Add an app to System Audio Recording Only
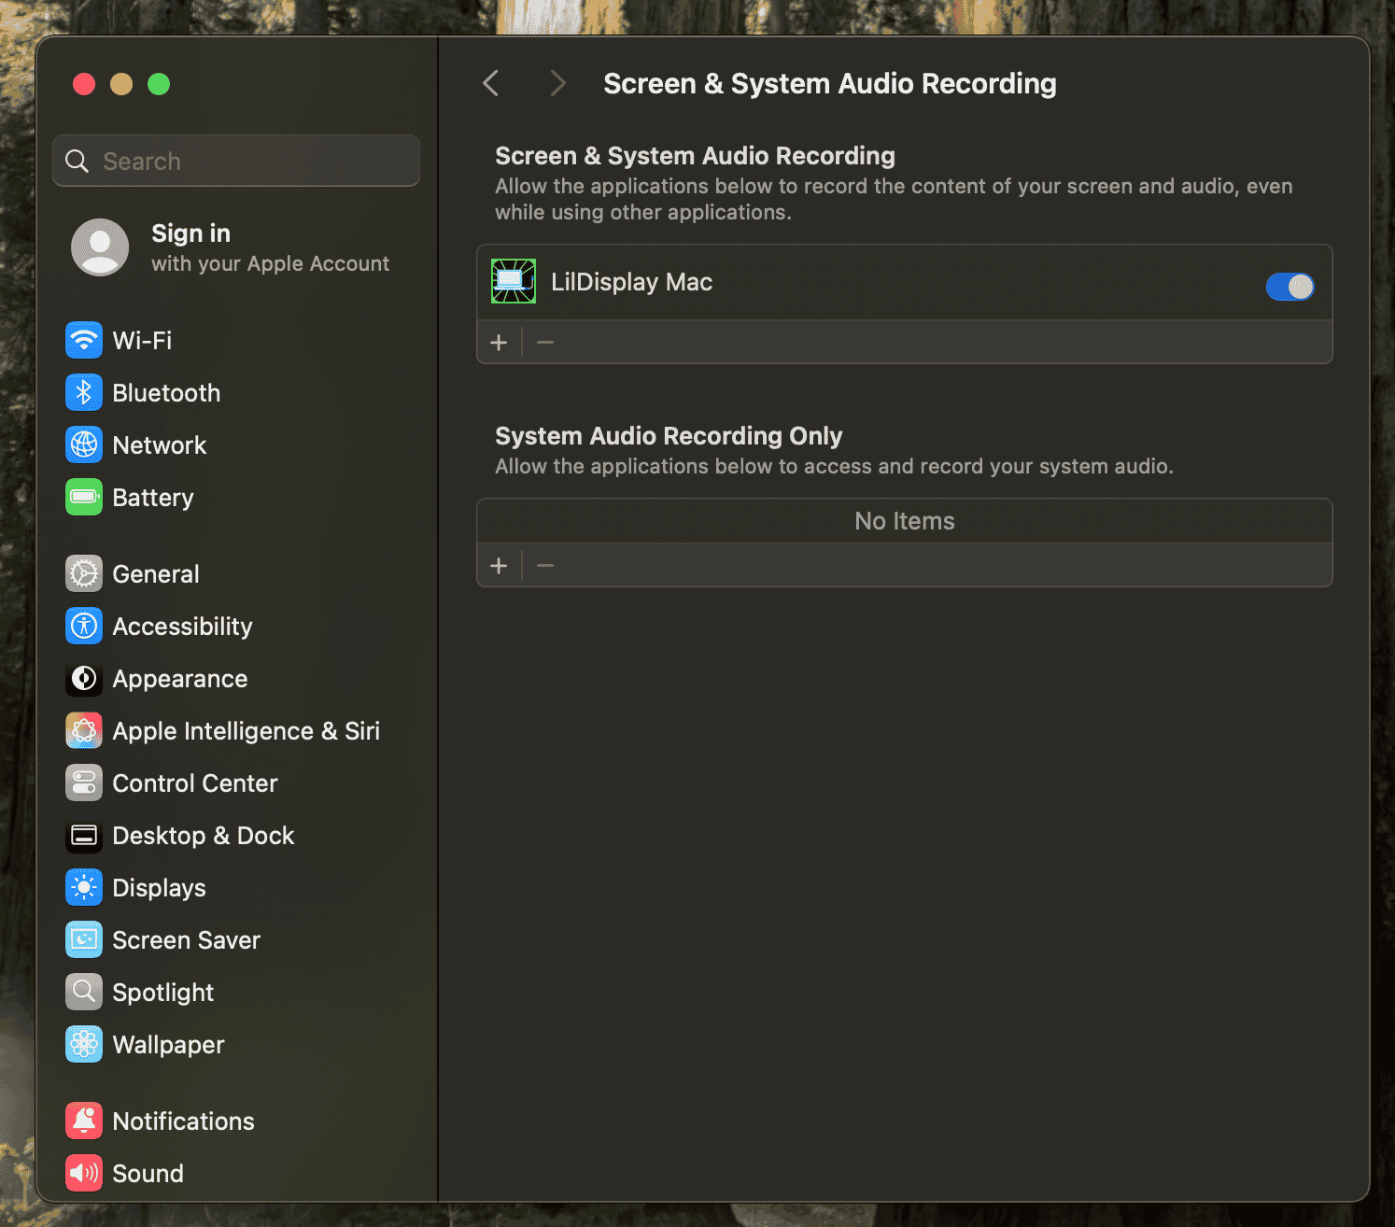This screenshot has width=1395, height=1227. pyautogui.click(x=500, y=565)
